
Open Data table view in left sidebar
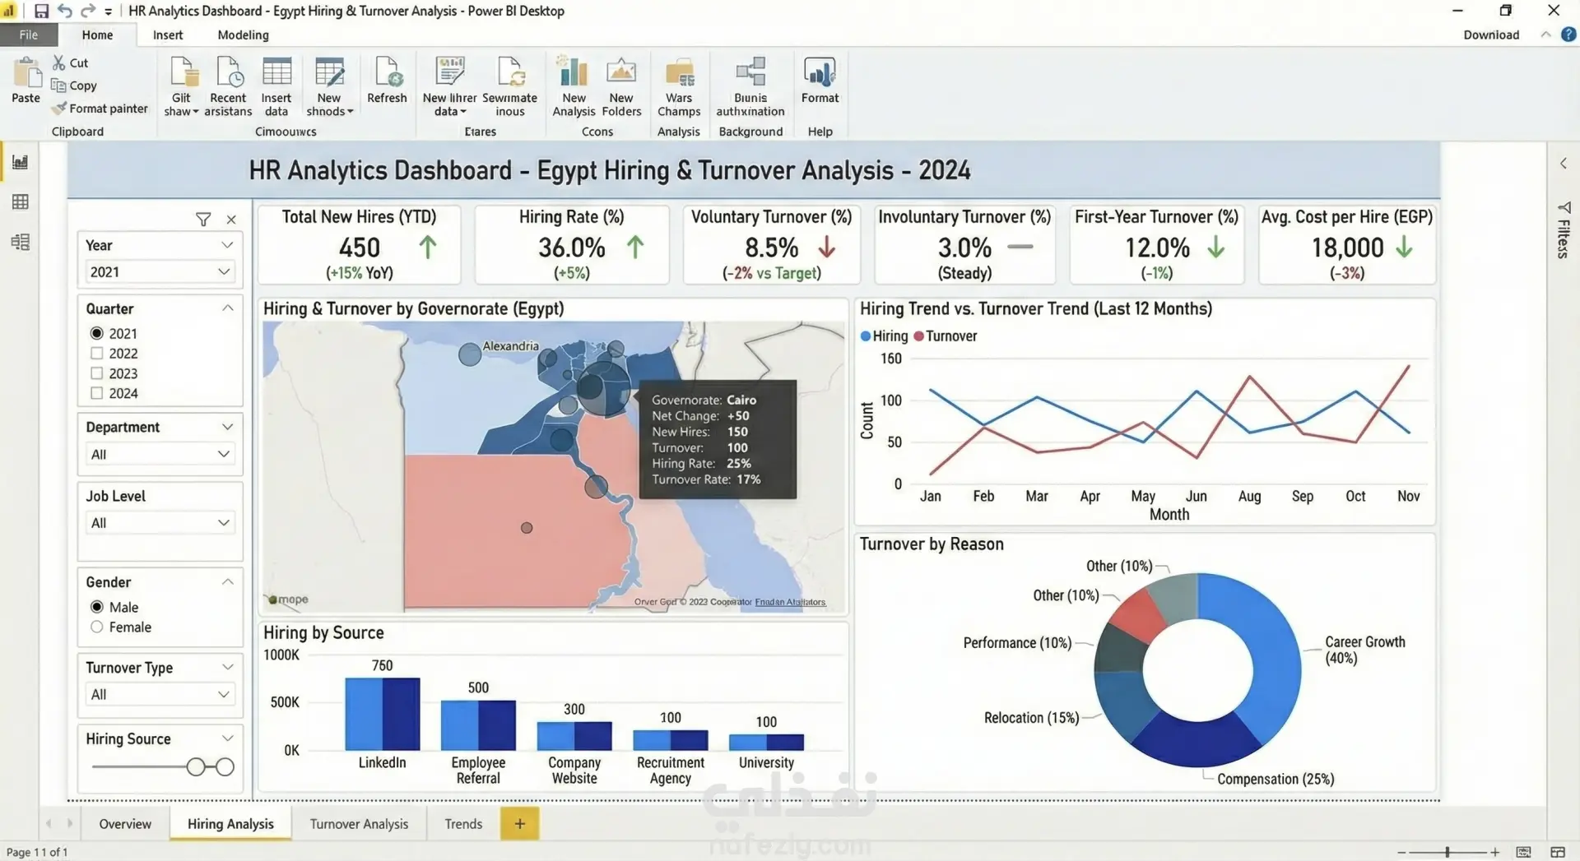(20, 202)
